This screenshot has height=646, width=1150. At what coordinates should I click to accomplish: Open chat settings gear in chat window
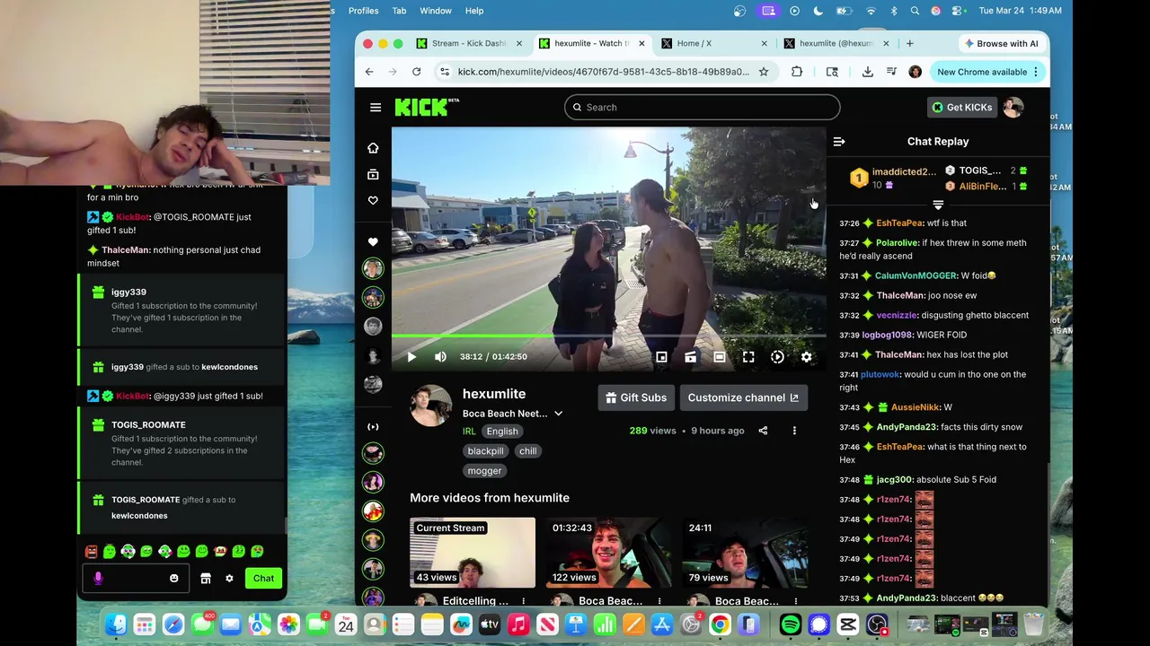(229, 579)
